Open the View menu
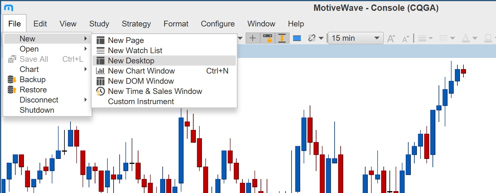496x193 pixels. [68, 24]
